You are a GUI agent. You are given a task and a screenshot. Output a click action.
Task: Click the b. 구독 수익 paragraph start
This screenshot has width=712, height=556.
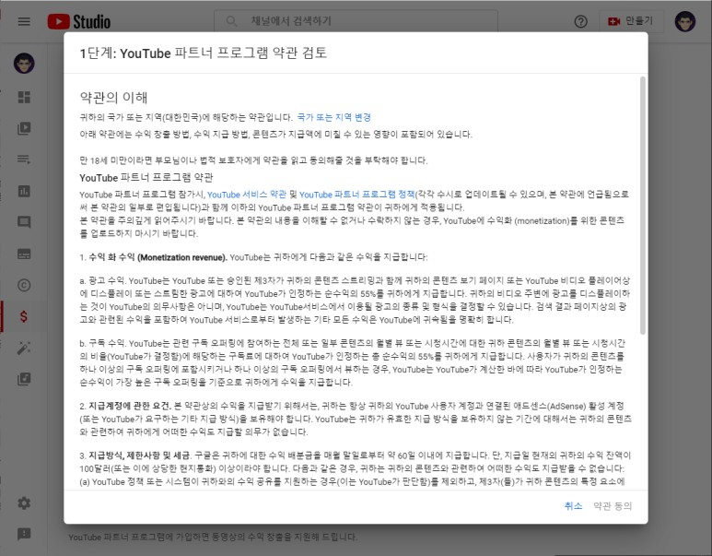(x=102, y=343)
